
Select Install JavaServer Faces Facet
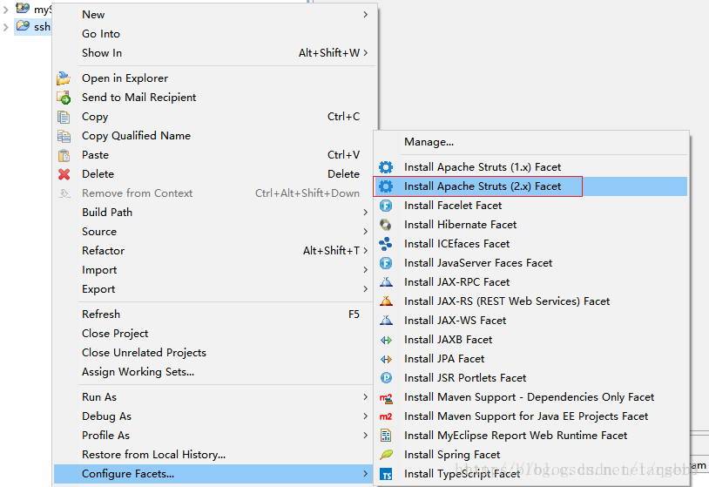point(531,263)
